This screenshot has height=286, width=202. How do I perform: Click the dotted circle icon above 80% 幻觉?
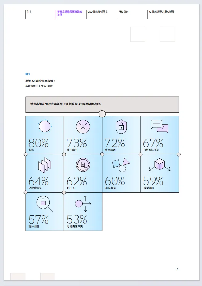[45, 126]
